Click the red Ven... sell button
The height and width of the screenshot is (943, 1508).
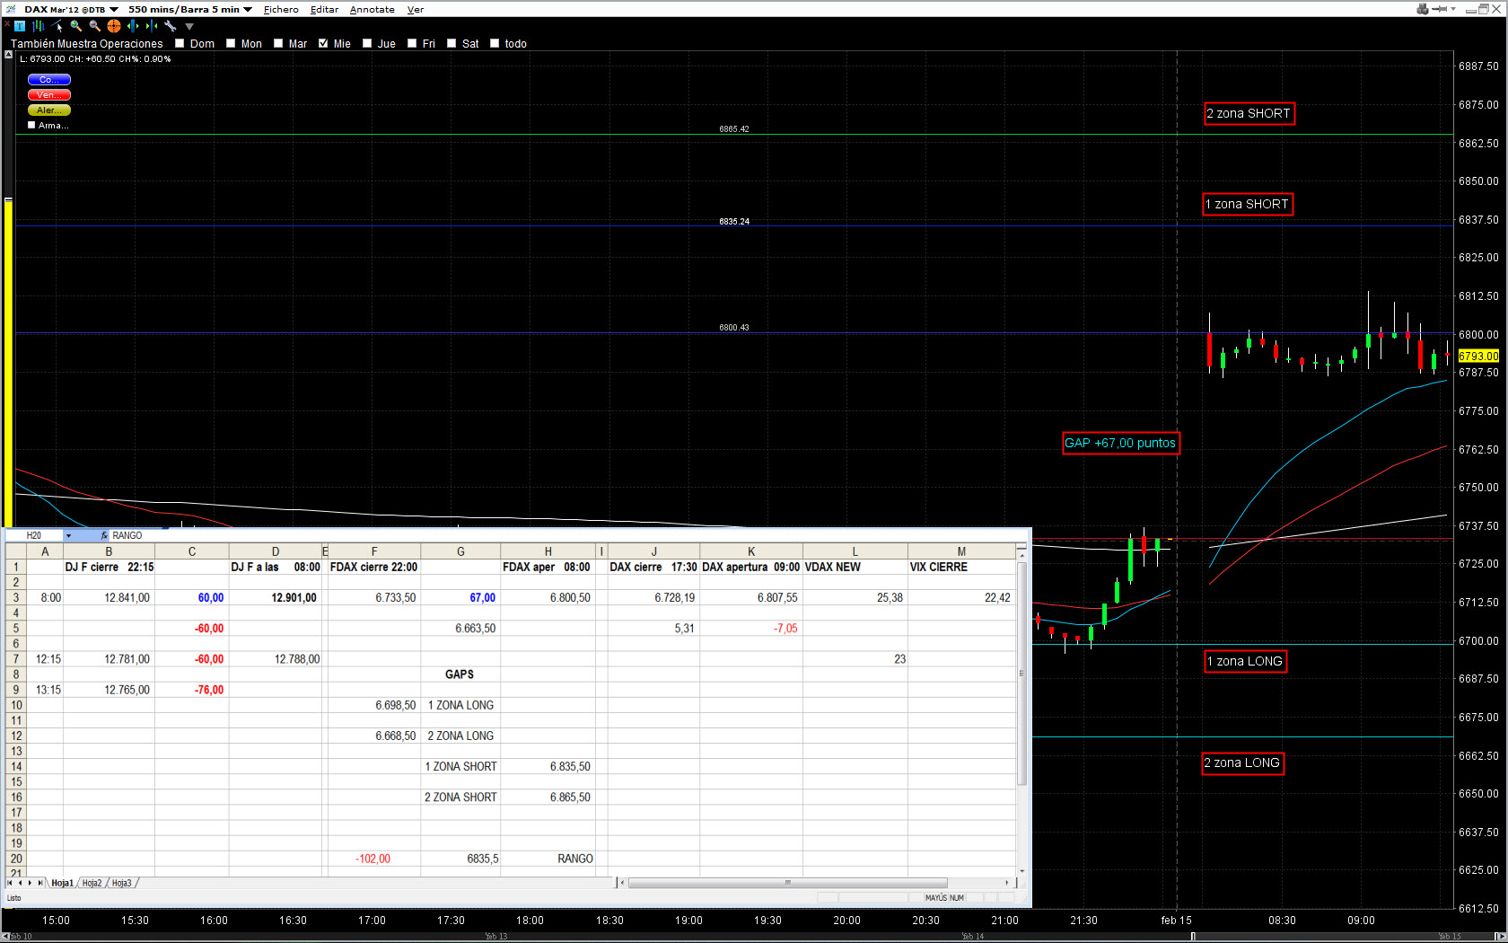pos(49,95)
